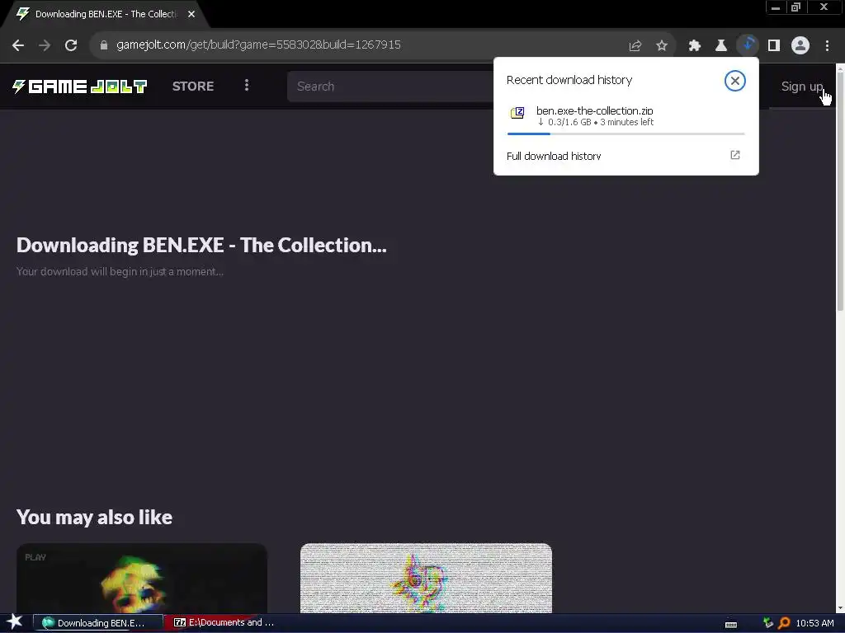Viewport: 845px width, 633px height.
Task: Click the ben.exe-the-collection.zip file icon
Action: click(517, 112)
